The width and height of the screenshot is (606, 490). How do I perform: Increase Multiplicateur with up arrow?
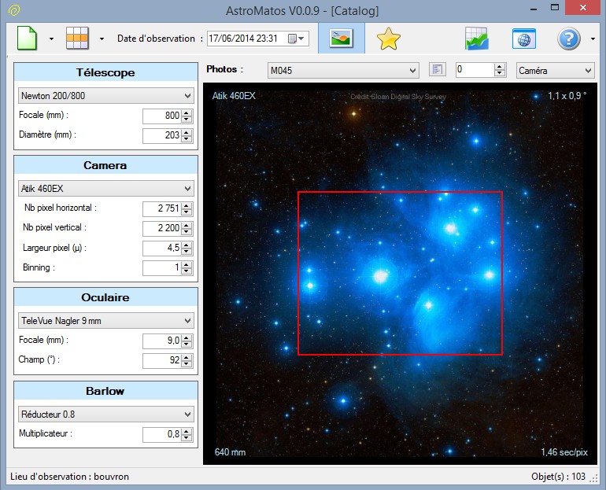point(187,431)
